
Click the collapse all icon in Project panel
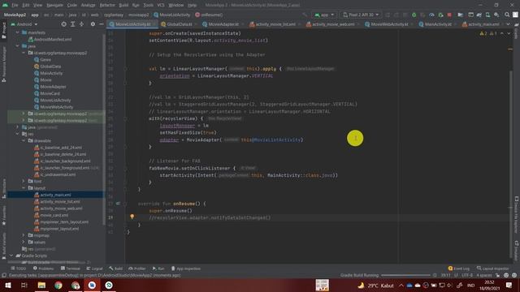[x=81, y=24]
